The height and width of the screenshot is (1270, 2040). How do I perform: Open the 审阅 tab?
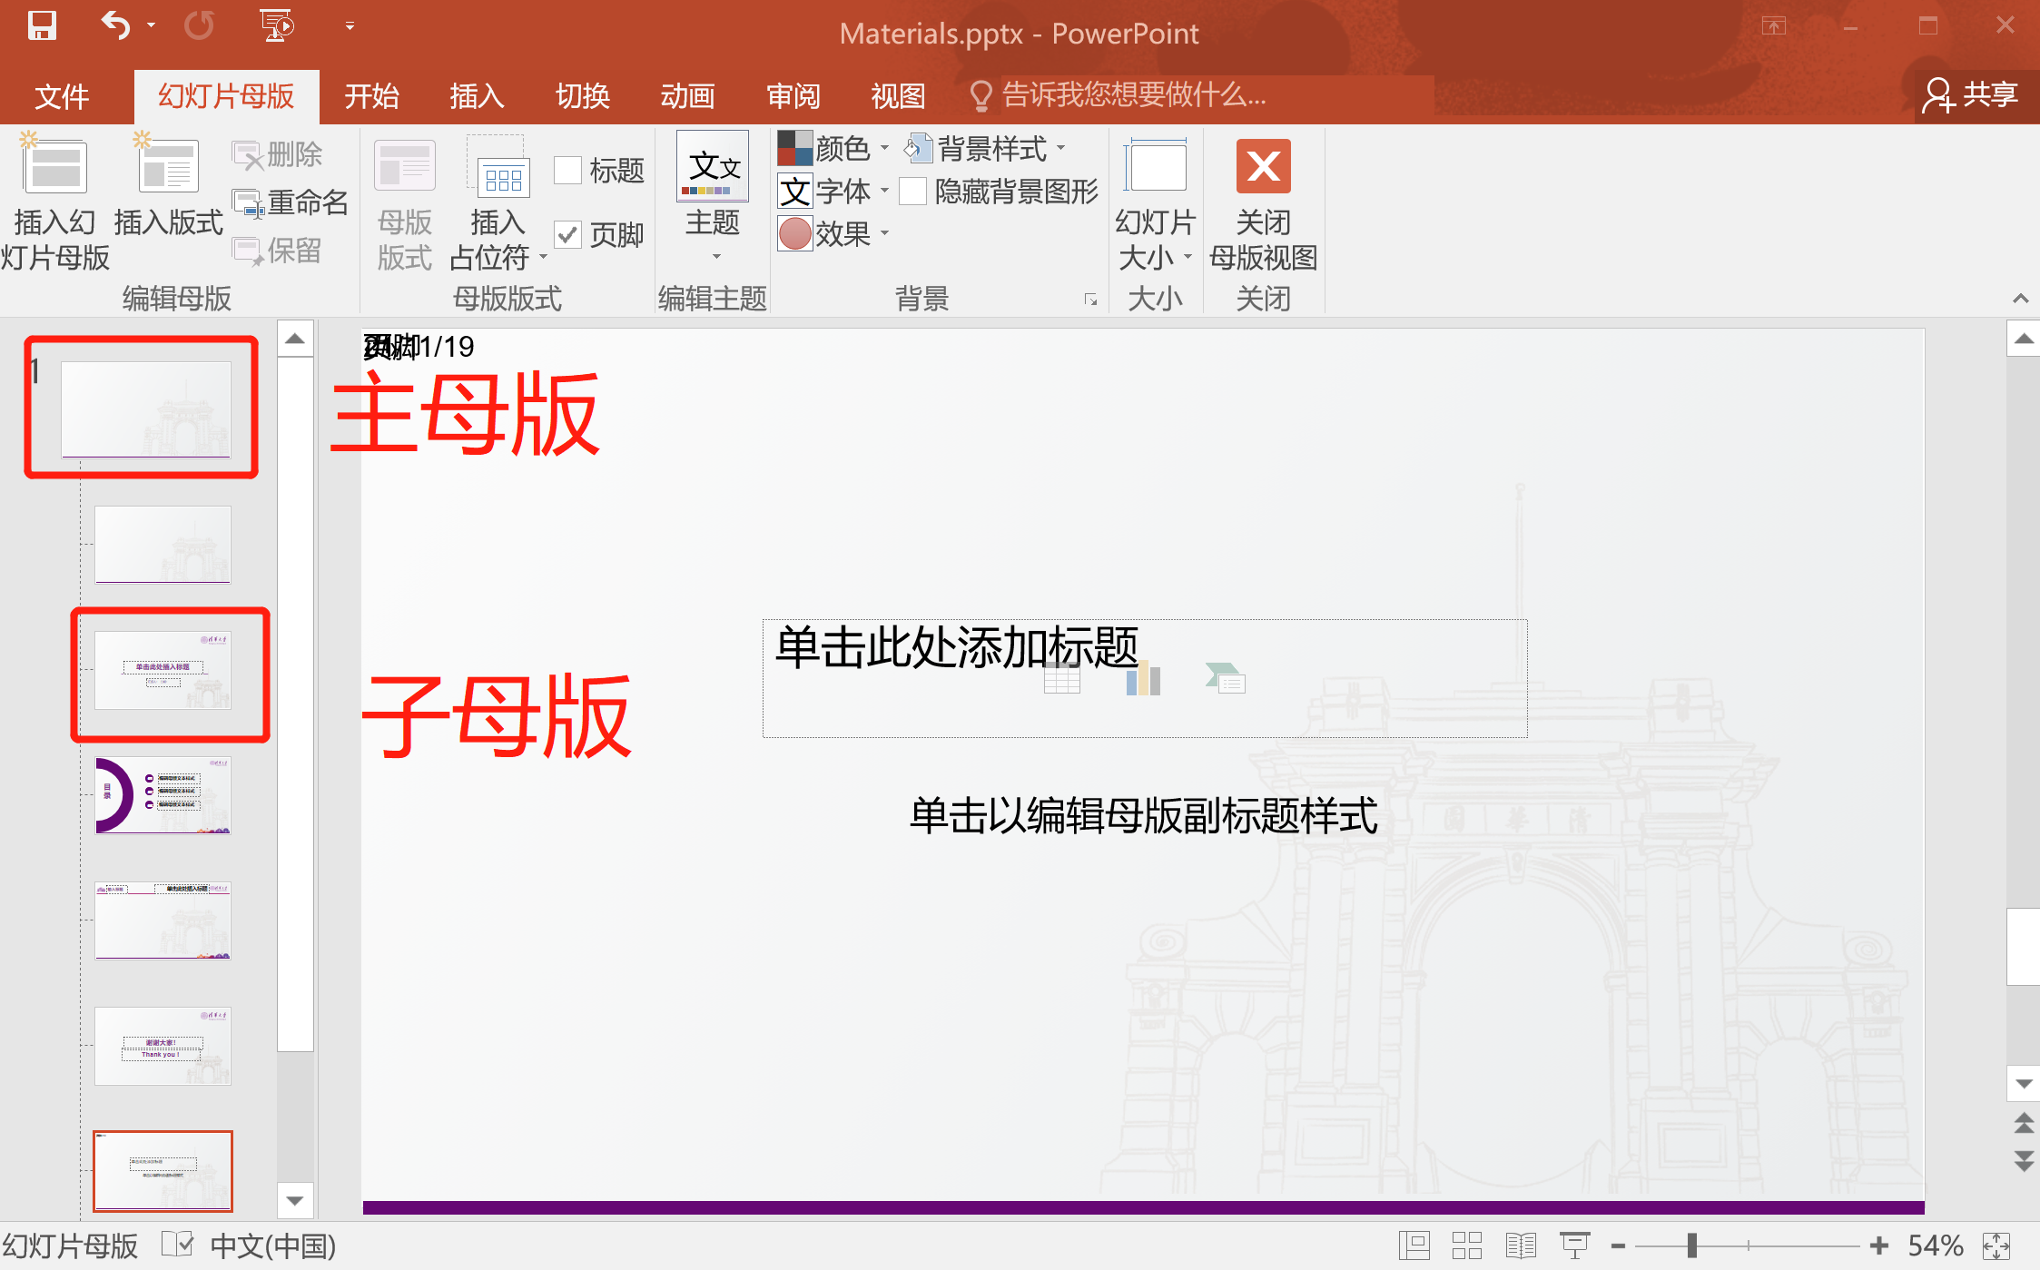tap(793, 95)
